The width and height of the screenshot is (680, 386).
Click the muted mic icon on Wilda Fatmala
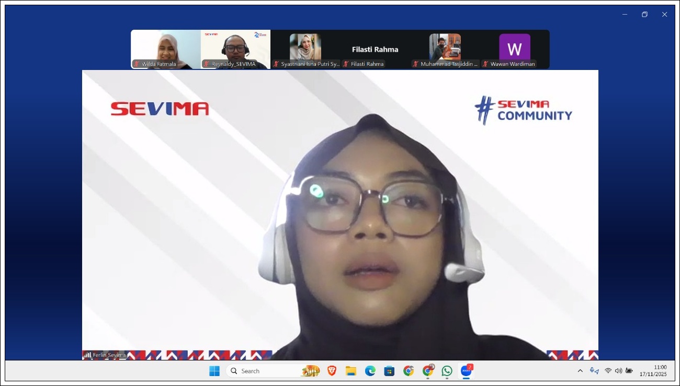coord(137,64)
